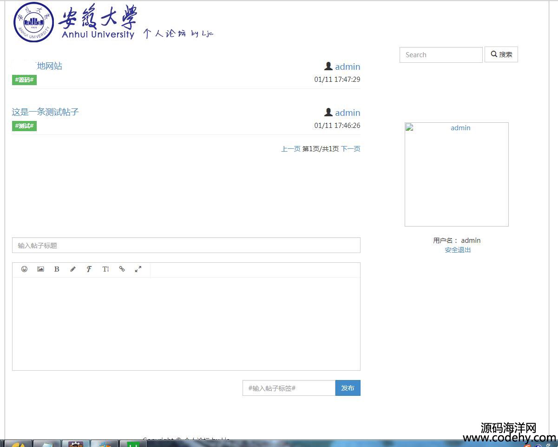Open the 这是一条测试帖子 post
Viewport: 558px width, 447px height.
46,112
